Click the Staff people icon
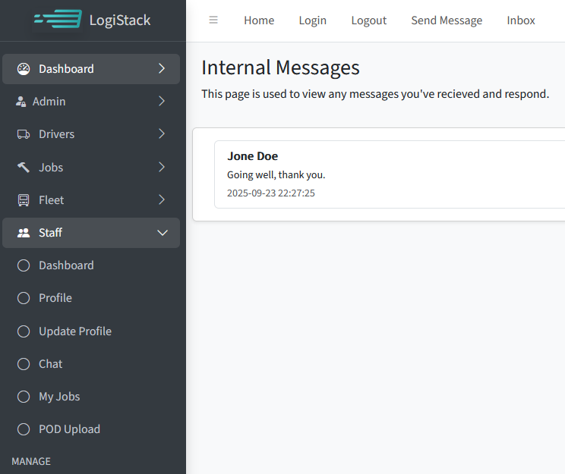Viewport: 565px width, 474px height. tap(24, 233)
